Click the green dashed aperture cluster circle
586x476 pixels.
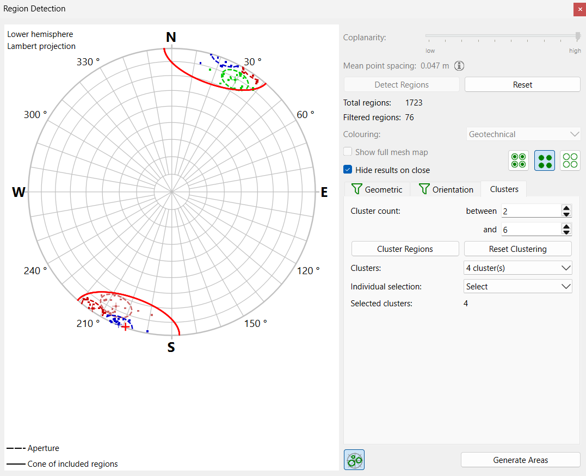(x=235, y=79)
